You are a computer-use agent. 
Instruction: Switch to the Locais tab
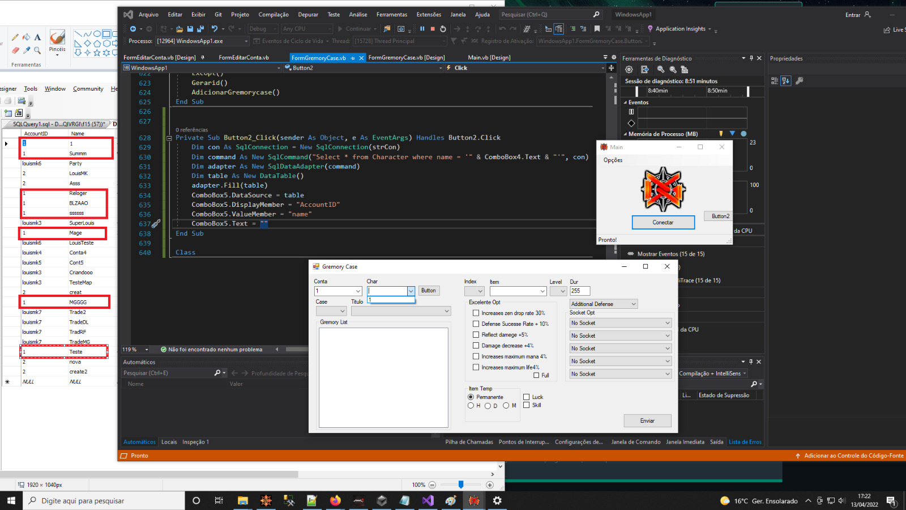[169, 442]
